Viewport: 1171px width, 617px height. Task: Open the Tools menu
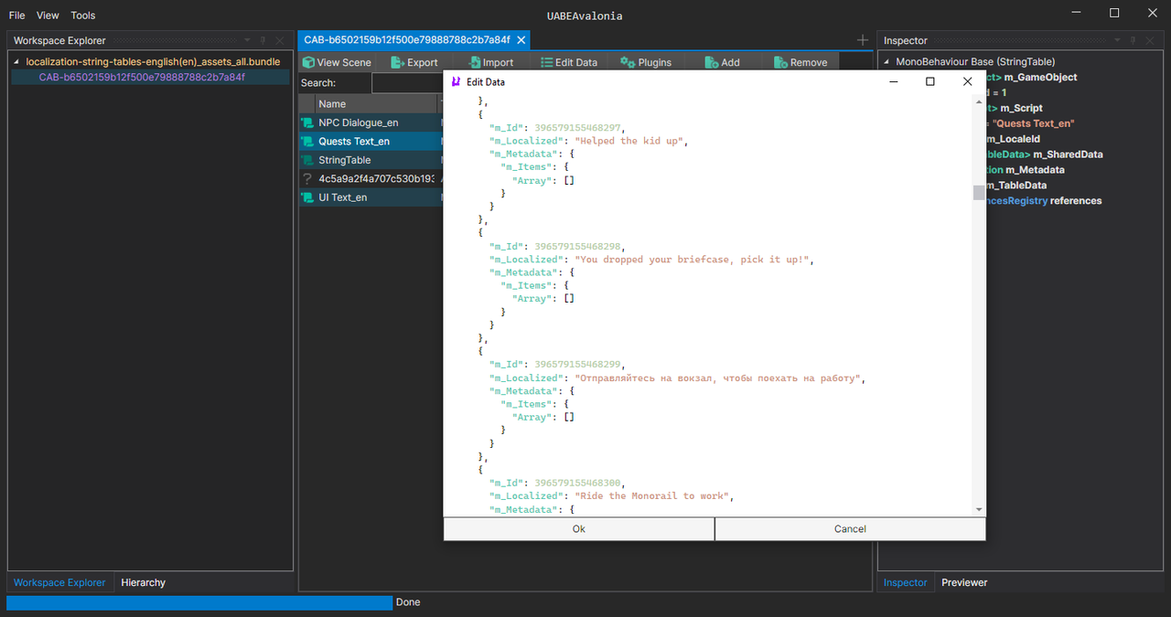click(x=83, y=16)
